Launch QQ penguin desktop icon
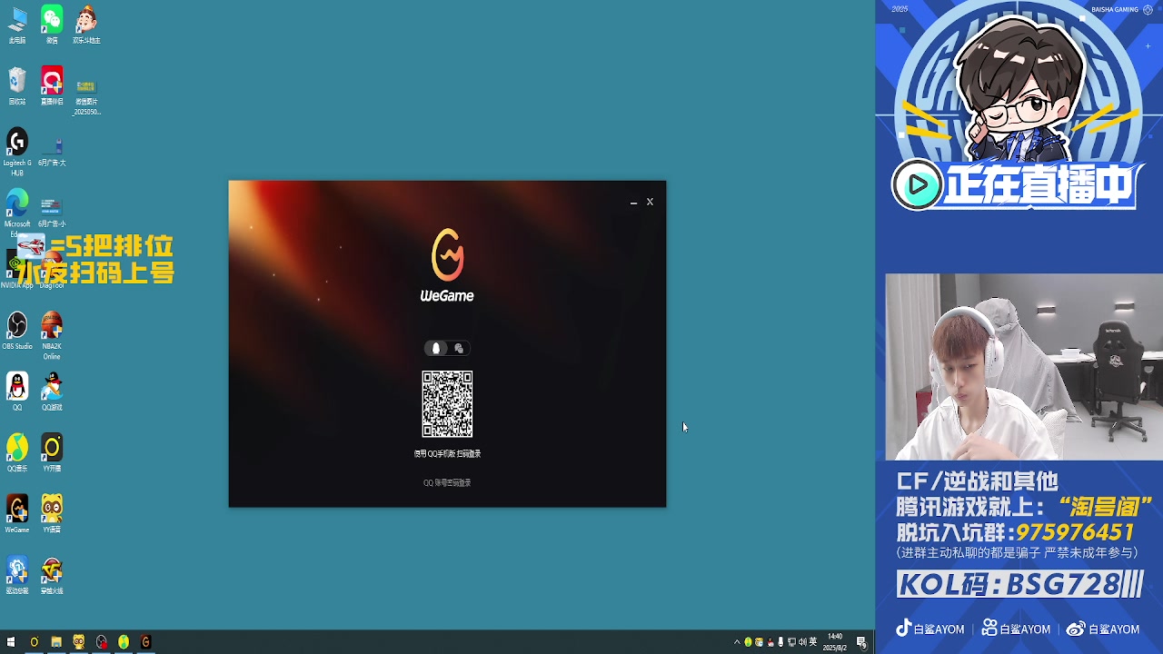The height and width of the screenshot is (654, 1163). (x=17, y=391)
